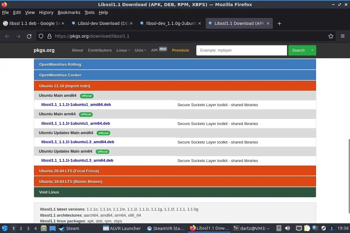The width and height of the screenshot is (350, 233).
Task: Open the Help menu
Action: point(103,12)
